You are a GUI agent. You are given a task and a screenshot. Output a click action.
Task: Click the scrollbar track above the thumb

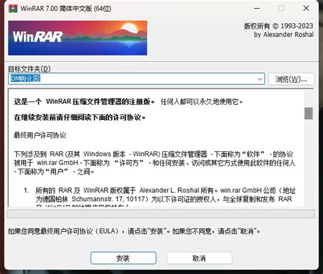[309, 99]
